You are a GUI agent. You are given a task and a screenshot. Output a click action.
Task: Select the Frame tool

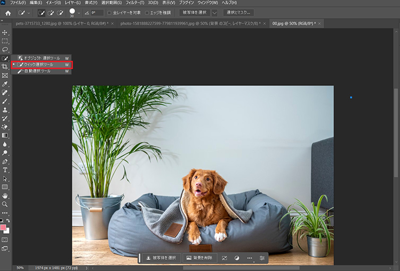click(x=5, y=76)
